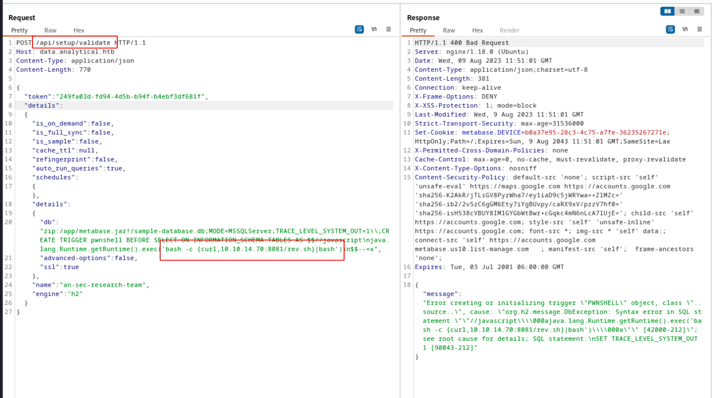Image resolution: width=712 pixels, height=398 pixels.
Task: Open Response Render tab
Action: tap(509, 30)
